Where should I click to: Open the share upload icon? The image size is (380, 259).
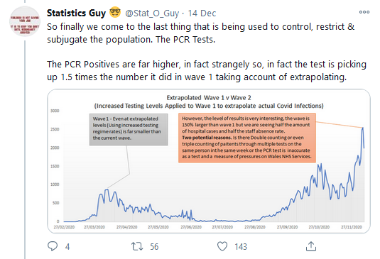tap(311, 246)
